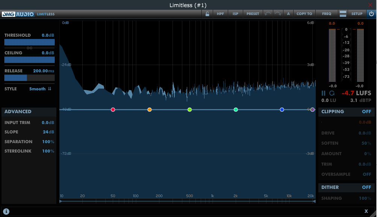
Task: Click the right channel peak 0.0 readout
Action: point(360,24)
